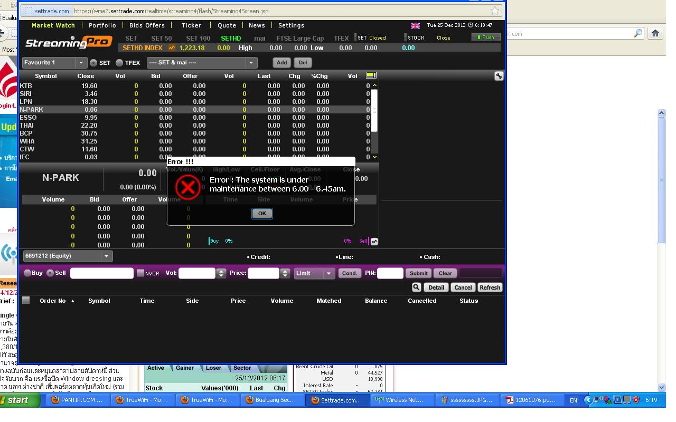Open PANTIP.COM from the taskbar

pos(78,400)
